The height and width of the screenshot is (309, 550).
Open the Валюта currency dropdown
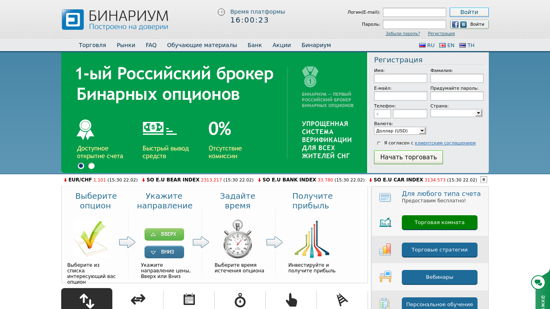point(400,131)
